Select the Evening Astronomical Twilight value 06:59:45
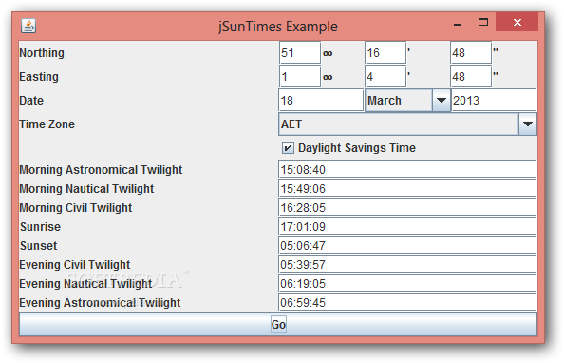Viewport: 564px width, 363px height. [x=407, y=302]
